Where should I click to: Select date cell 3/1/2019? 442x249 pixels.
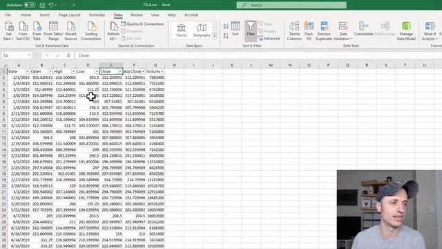(x=19, y=192)
